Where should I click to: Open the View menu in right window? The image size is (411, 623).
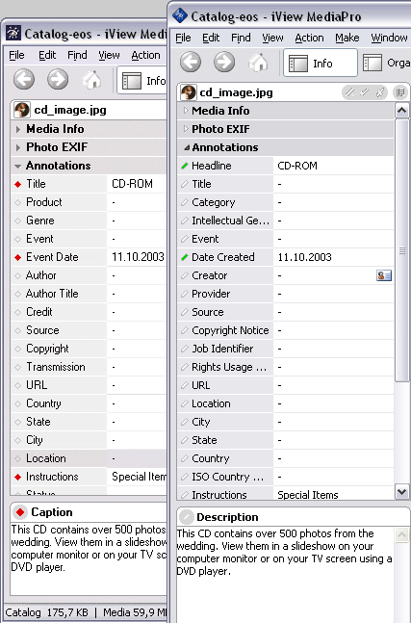[272, 38]
